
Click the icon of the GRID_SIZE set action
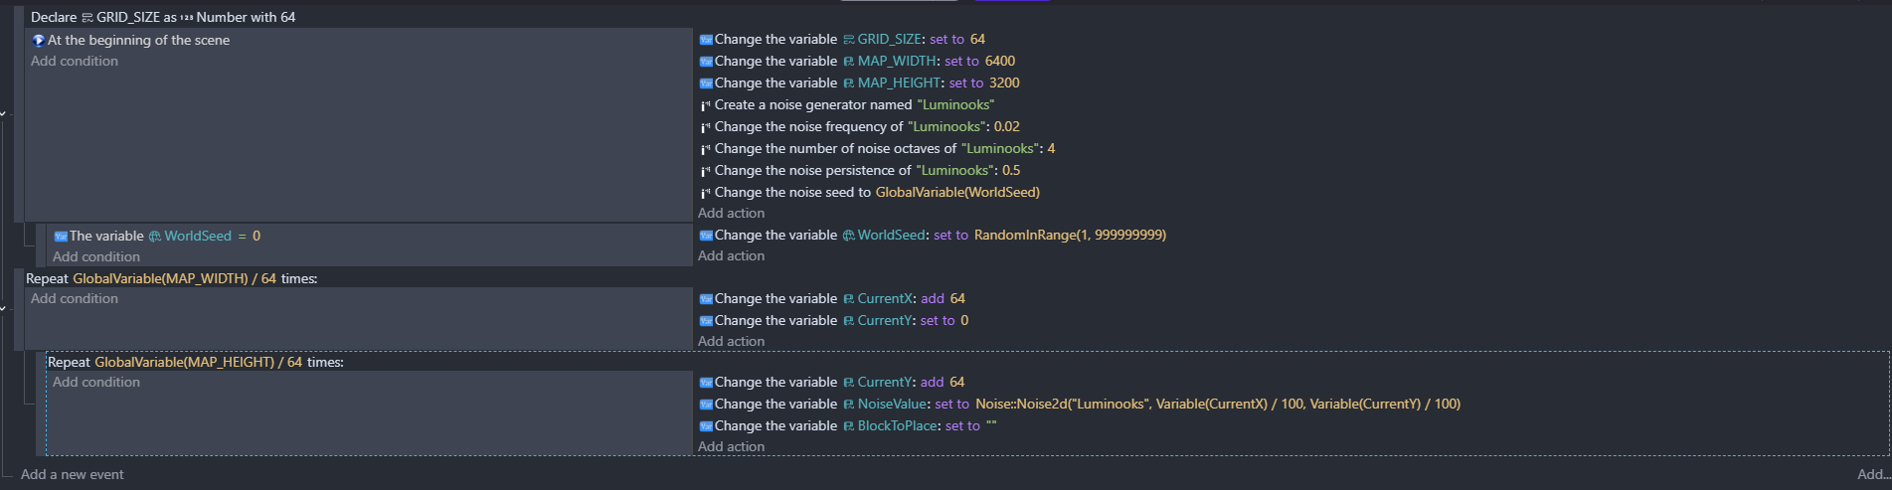pos(706,40)
